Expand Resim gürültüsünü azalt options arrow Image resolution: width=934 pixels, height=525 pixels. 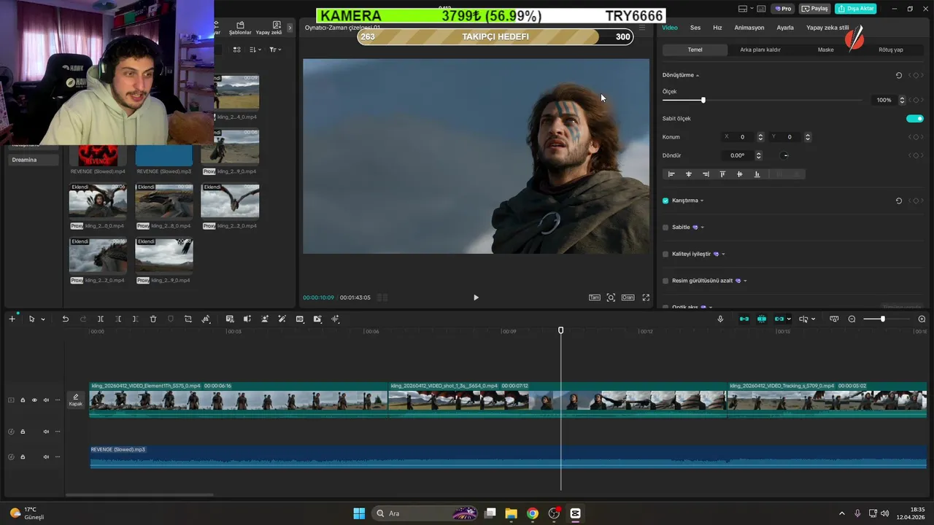pos(745,281)
